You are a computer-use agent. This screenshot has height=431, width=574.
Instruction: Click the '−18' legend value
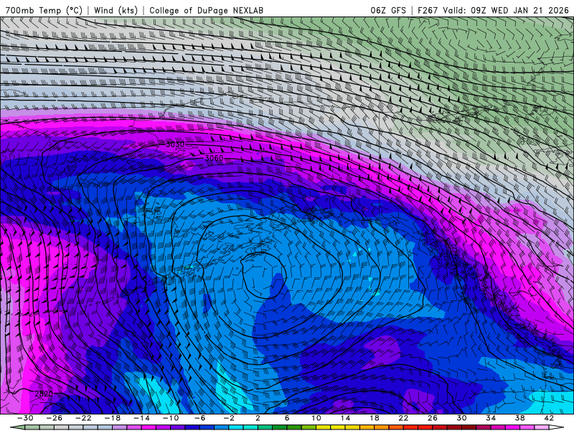pos(113,418)
